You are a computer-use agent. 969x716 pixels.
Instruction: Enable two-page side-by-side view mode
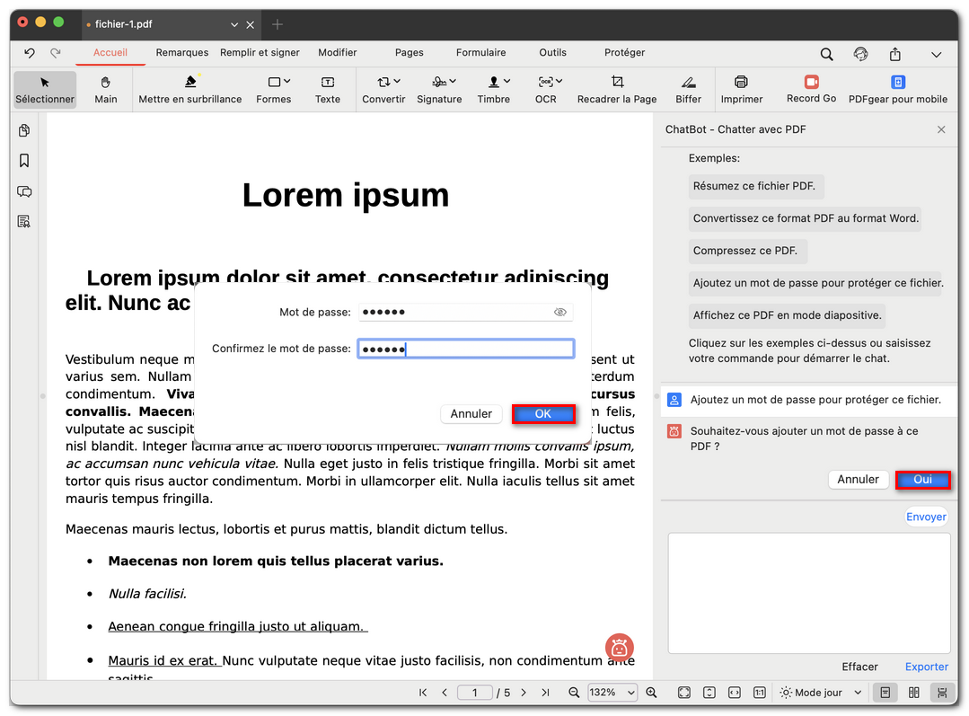tap(913, 693)
